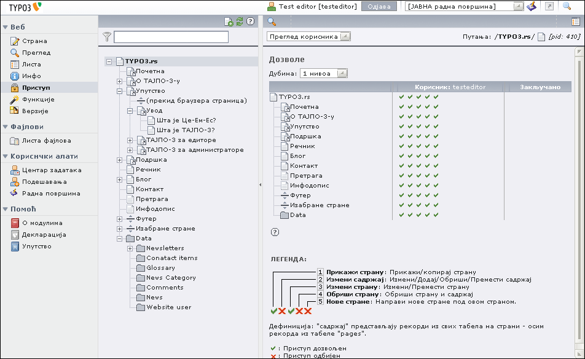The image size is (585, 359).
Task: Click the open-in-new-window shortcut icon
Action: point(549,6)
